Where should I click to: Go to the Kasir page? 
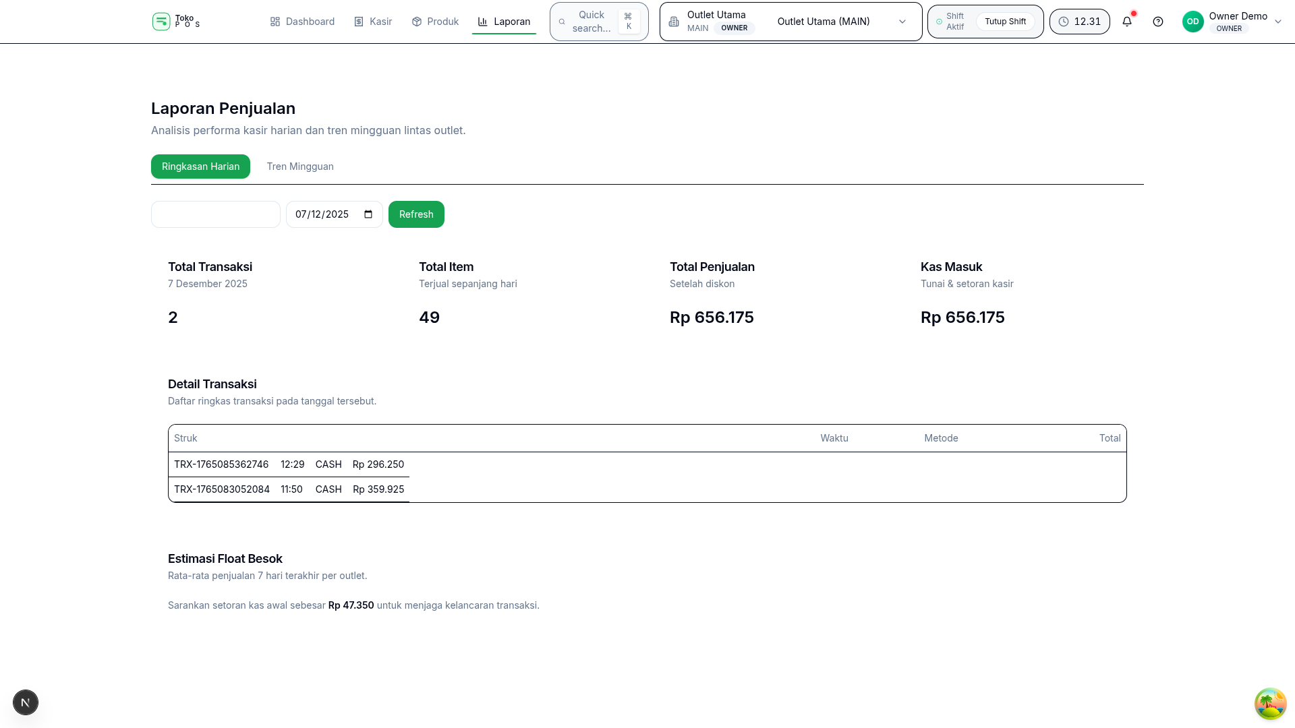point(373,22)
